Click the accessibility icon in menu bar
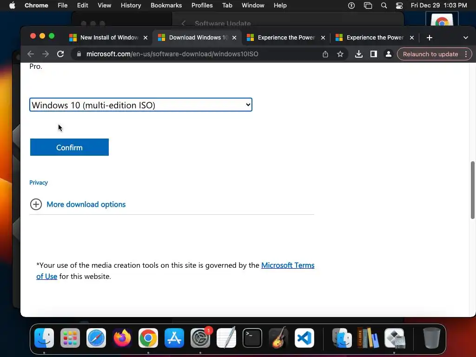This screenshot has width=476, height=357. (351, 6)
